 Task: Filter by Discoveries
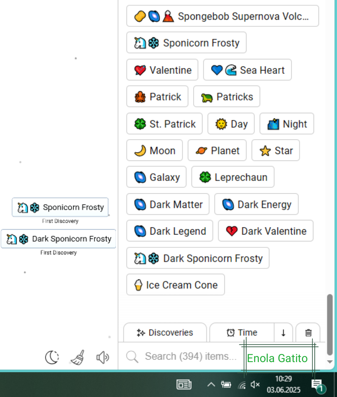click(165, 333)
